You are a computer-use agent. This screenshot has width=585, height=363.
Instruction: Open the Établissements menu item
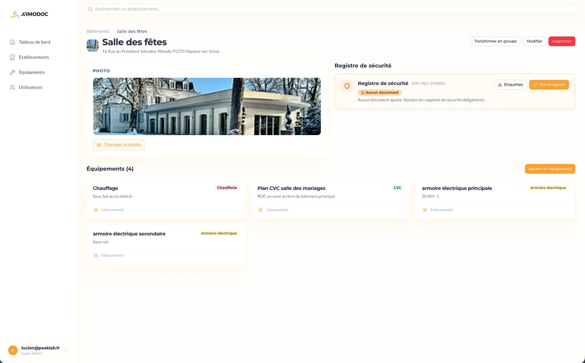point(34,57)
